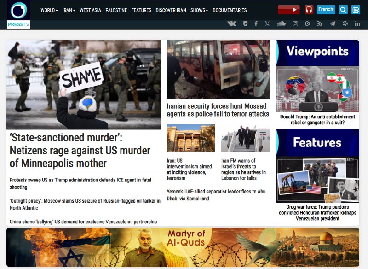Open the Instagram icon
Screen dimensions: 368x269
(x=295, y=23)
